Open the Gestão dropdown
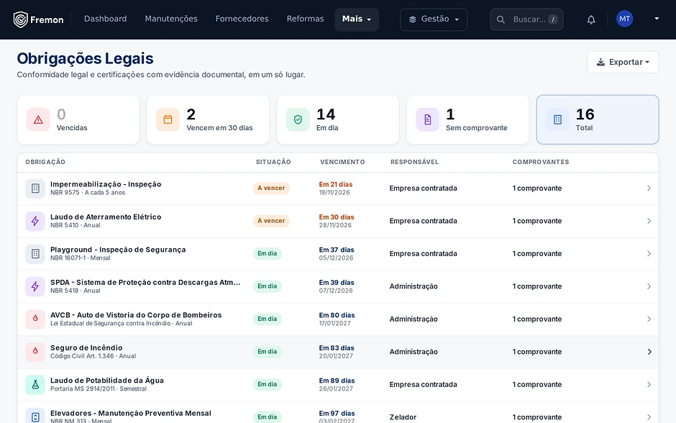Screen dimensions: 676x423 434,19
